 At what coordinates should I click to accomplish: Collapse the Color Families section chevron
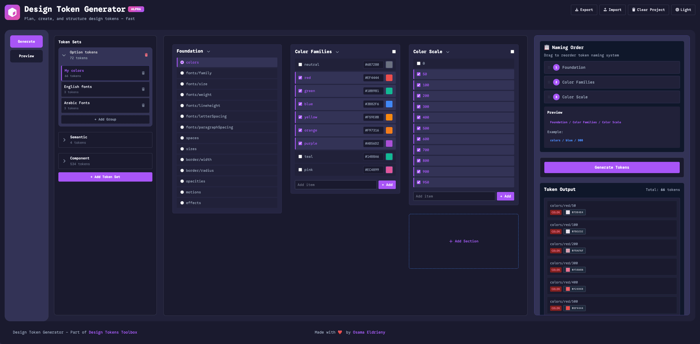[x=337, y=52]
